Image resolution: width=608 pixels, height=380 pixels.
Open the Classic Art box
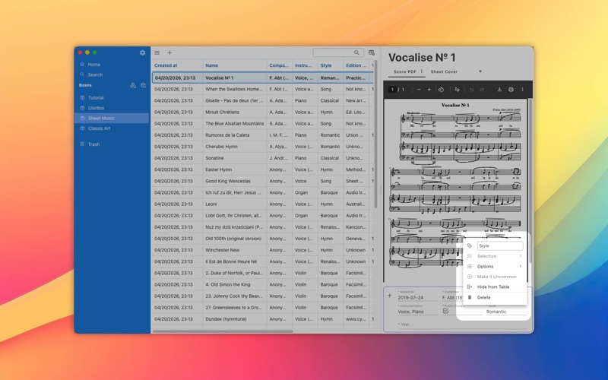point(100,128)
